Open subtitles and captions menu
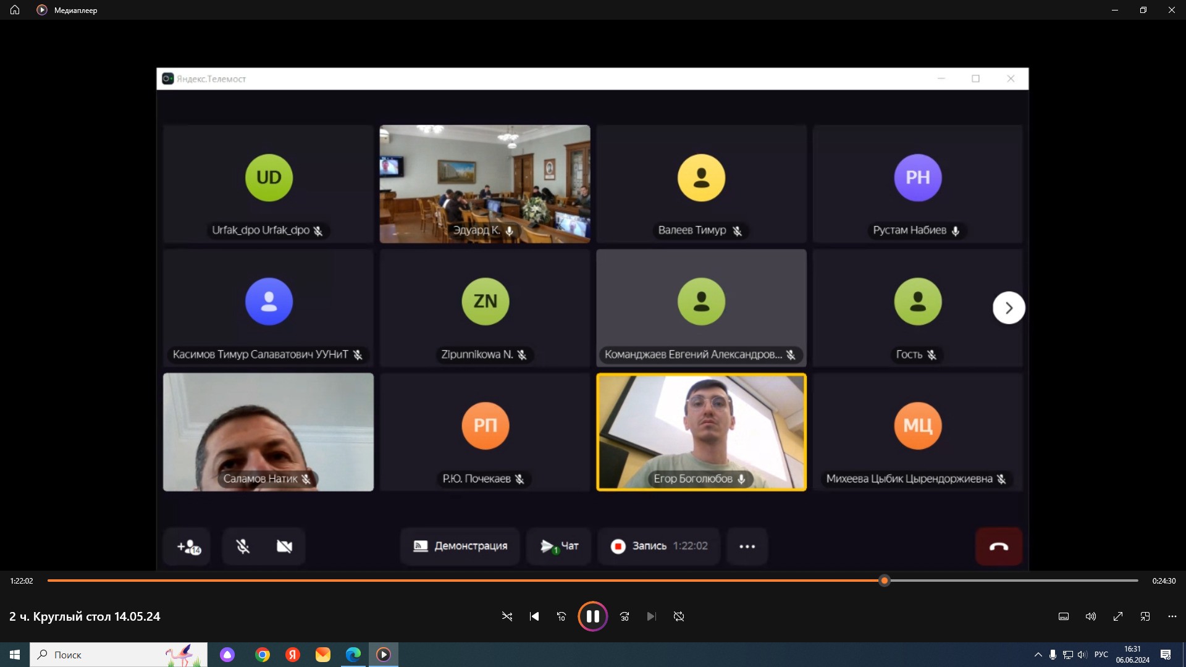Screen dimensions: 1186x667 click(1064, 616)
